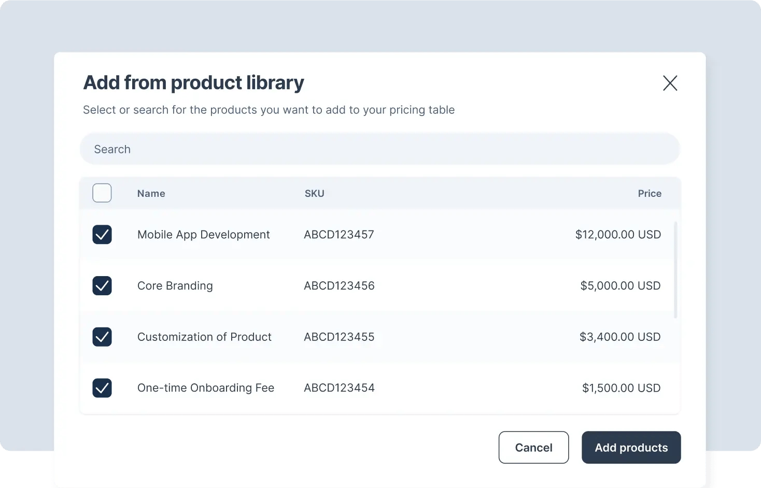Click the $12,000.00 USD price

[617, 235]
